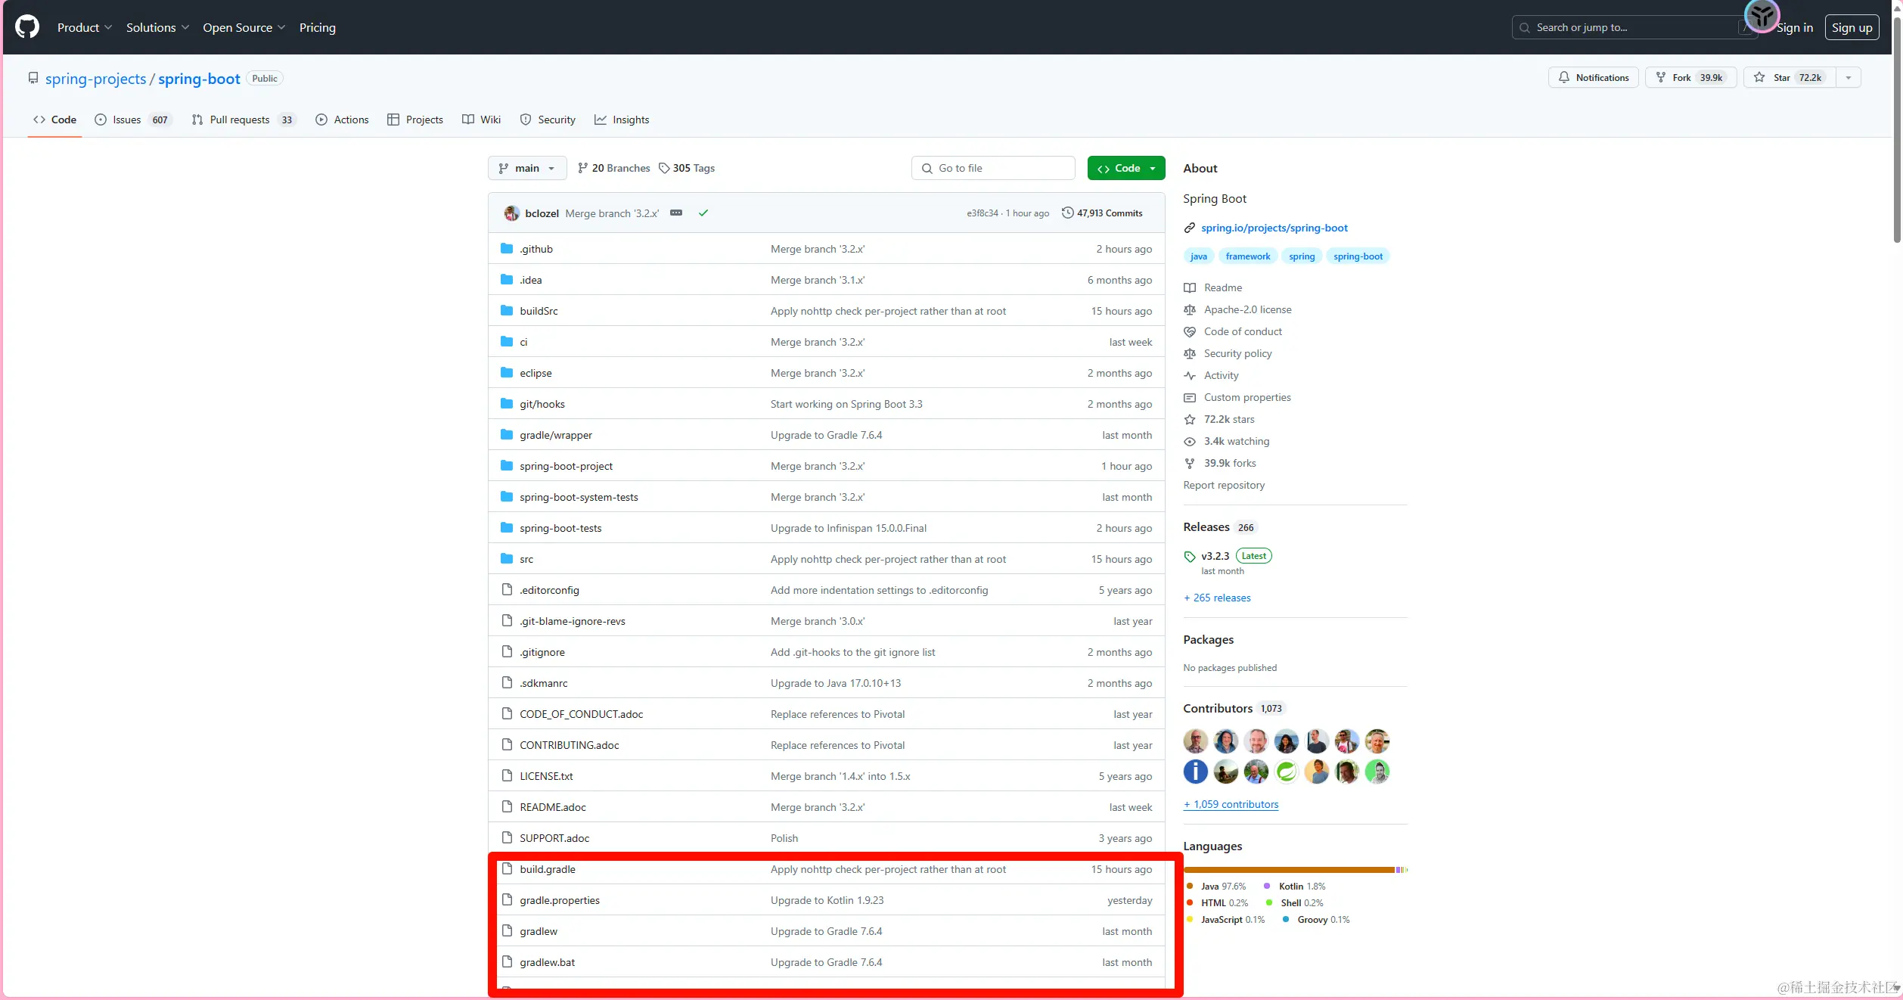Click the Notifications bell button
This screenshot has width=1903, height=1000.
[x=1593, y=77]
